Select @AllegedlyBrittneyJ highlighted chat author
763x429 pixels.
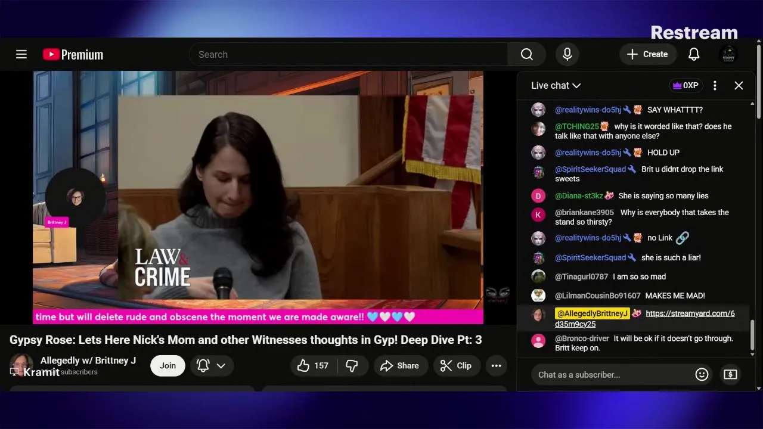pyautogui.click(x=593, y=313)
